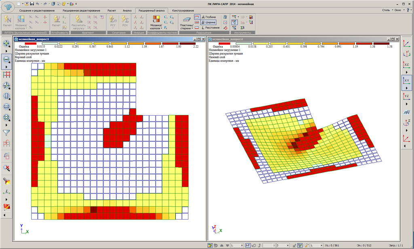Click the filter funnel icon in left toolbar
Screen dimensions: 414x249
click(x=6, y=132)
